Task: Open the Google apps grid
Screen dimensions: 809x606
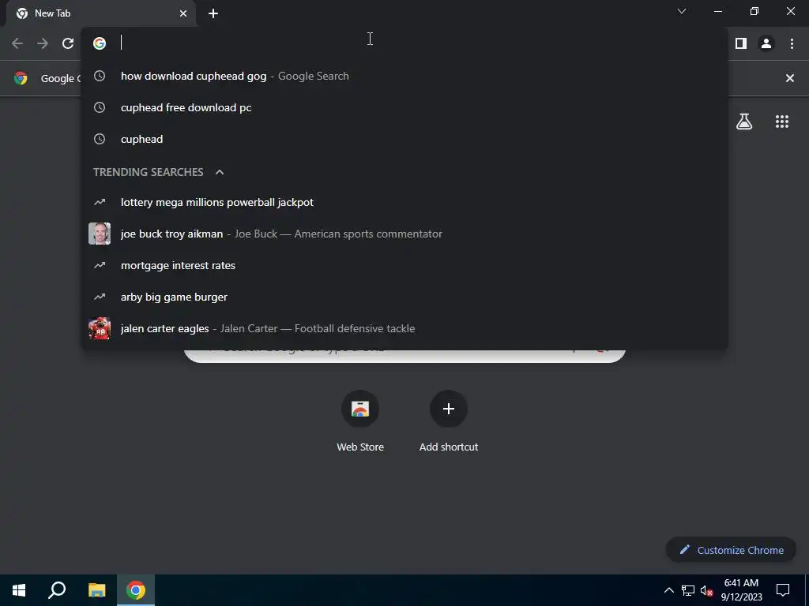Action: click(782, 122)
